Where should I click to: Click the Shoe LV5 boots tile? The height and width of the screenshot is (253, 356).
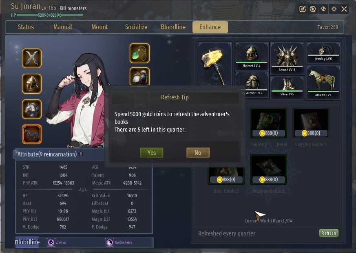point(287,88)
